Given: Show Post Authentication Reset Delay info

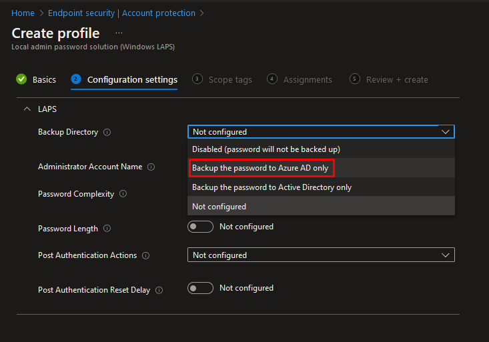Looking at the screenshot, I should (x=159, y=290).
